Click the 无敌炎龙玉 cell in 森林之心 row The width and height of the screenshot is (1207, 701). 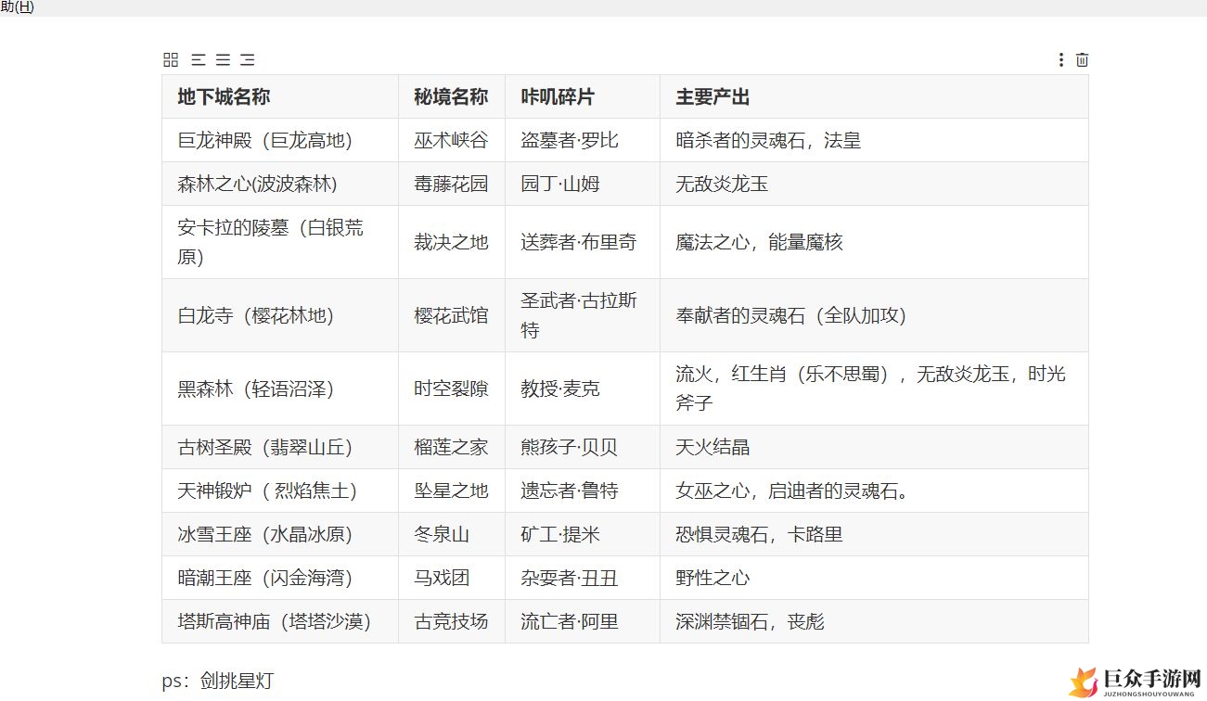(874, 184)
